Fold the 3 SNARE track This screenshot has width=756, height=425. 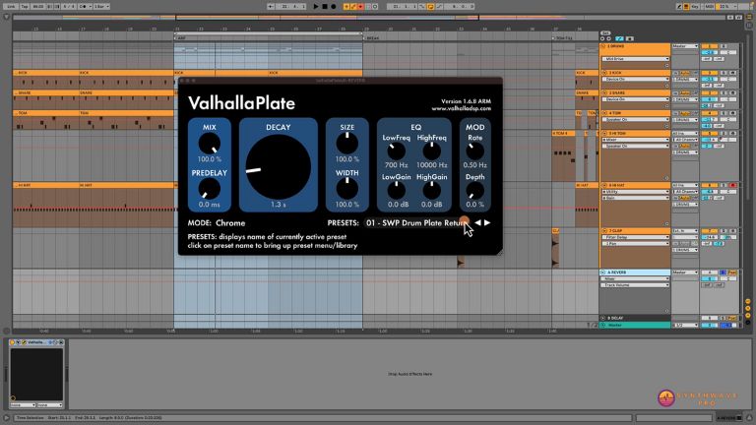coord(604,93)
